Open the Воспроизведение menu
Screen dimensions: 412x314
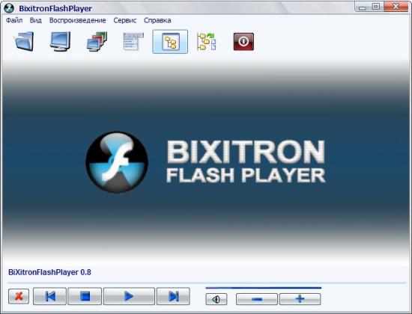click(77, 20)
